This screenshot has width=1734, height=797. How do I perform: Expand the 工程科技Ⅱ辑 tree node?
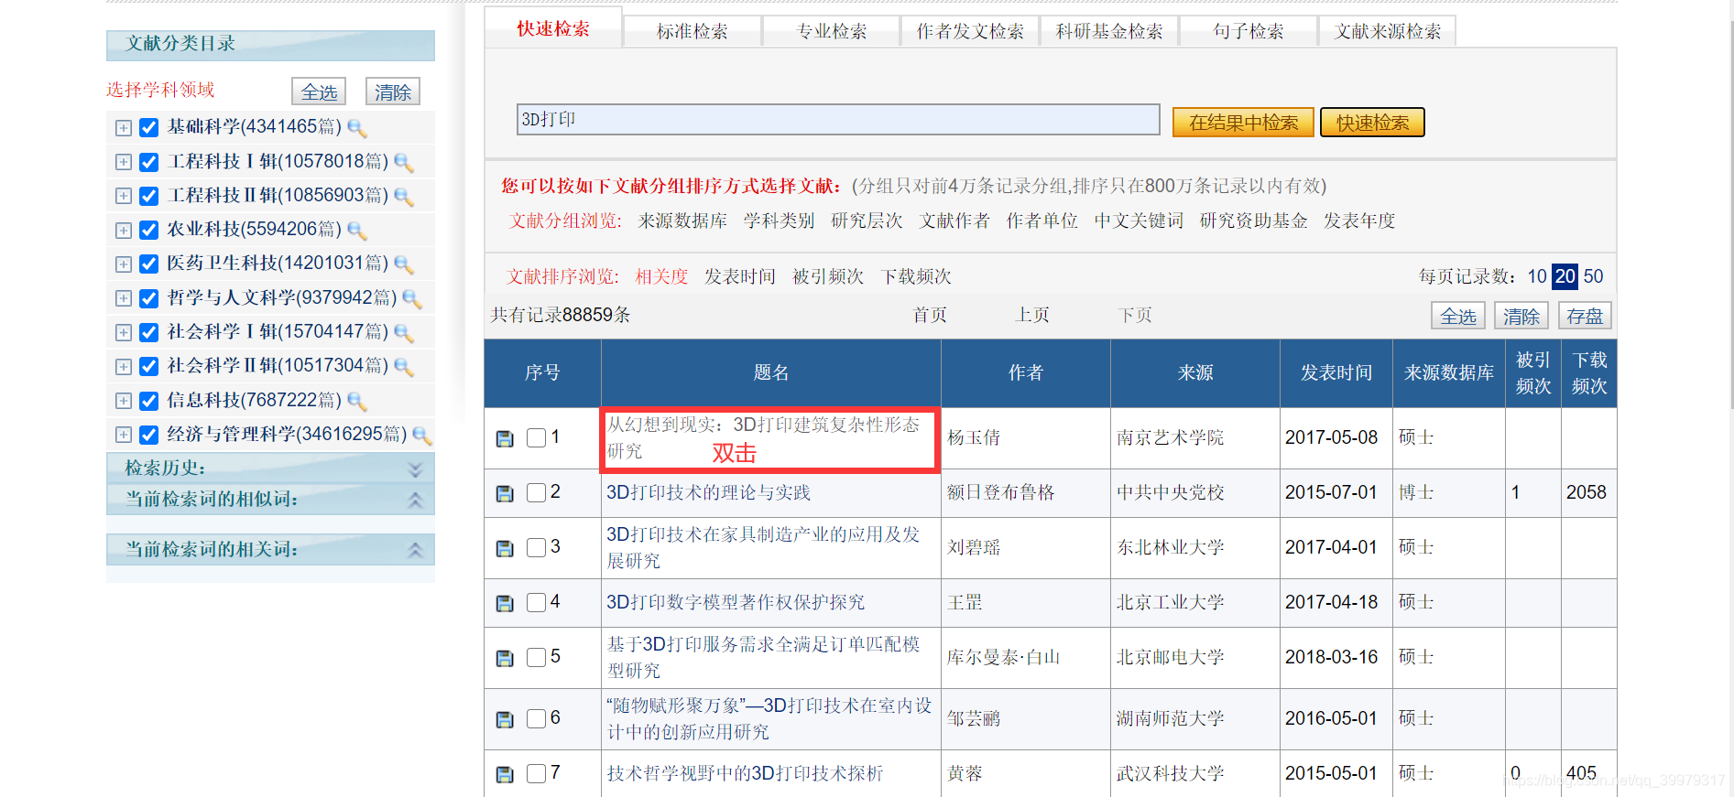click(x=124, y=196)
